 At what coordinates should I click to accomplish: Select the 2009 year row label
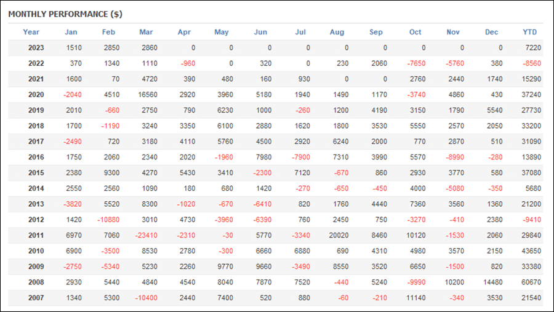pyautogui.click(x=36, y=266)
